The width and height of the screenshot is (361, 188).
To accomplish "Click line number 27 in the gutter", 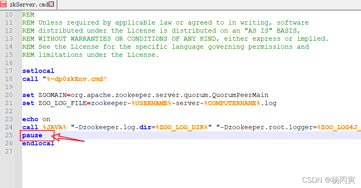I will (9, 151).
